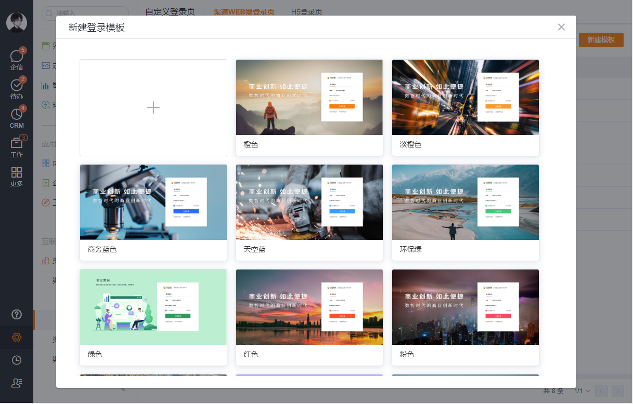
Task: Click the 环保绿 template label
Action: point(410,250)
